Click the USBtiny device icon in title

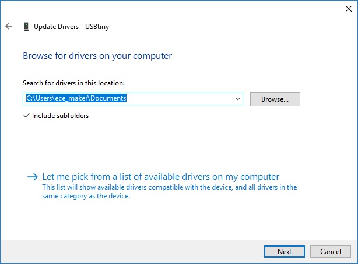point(26,26)
